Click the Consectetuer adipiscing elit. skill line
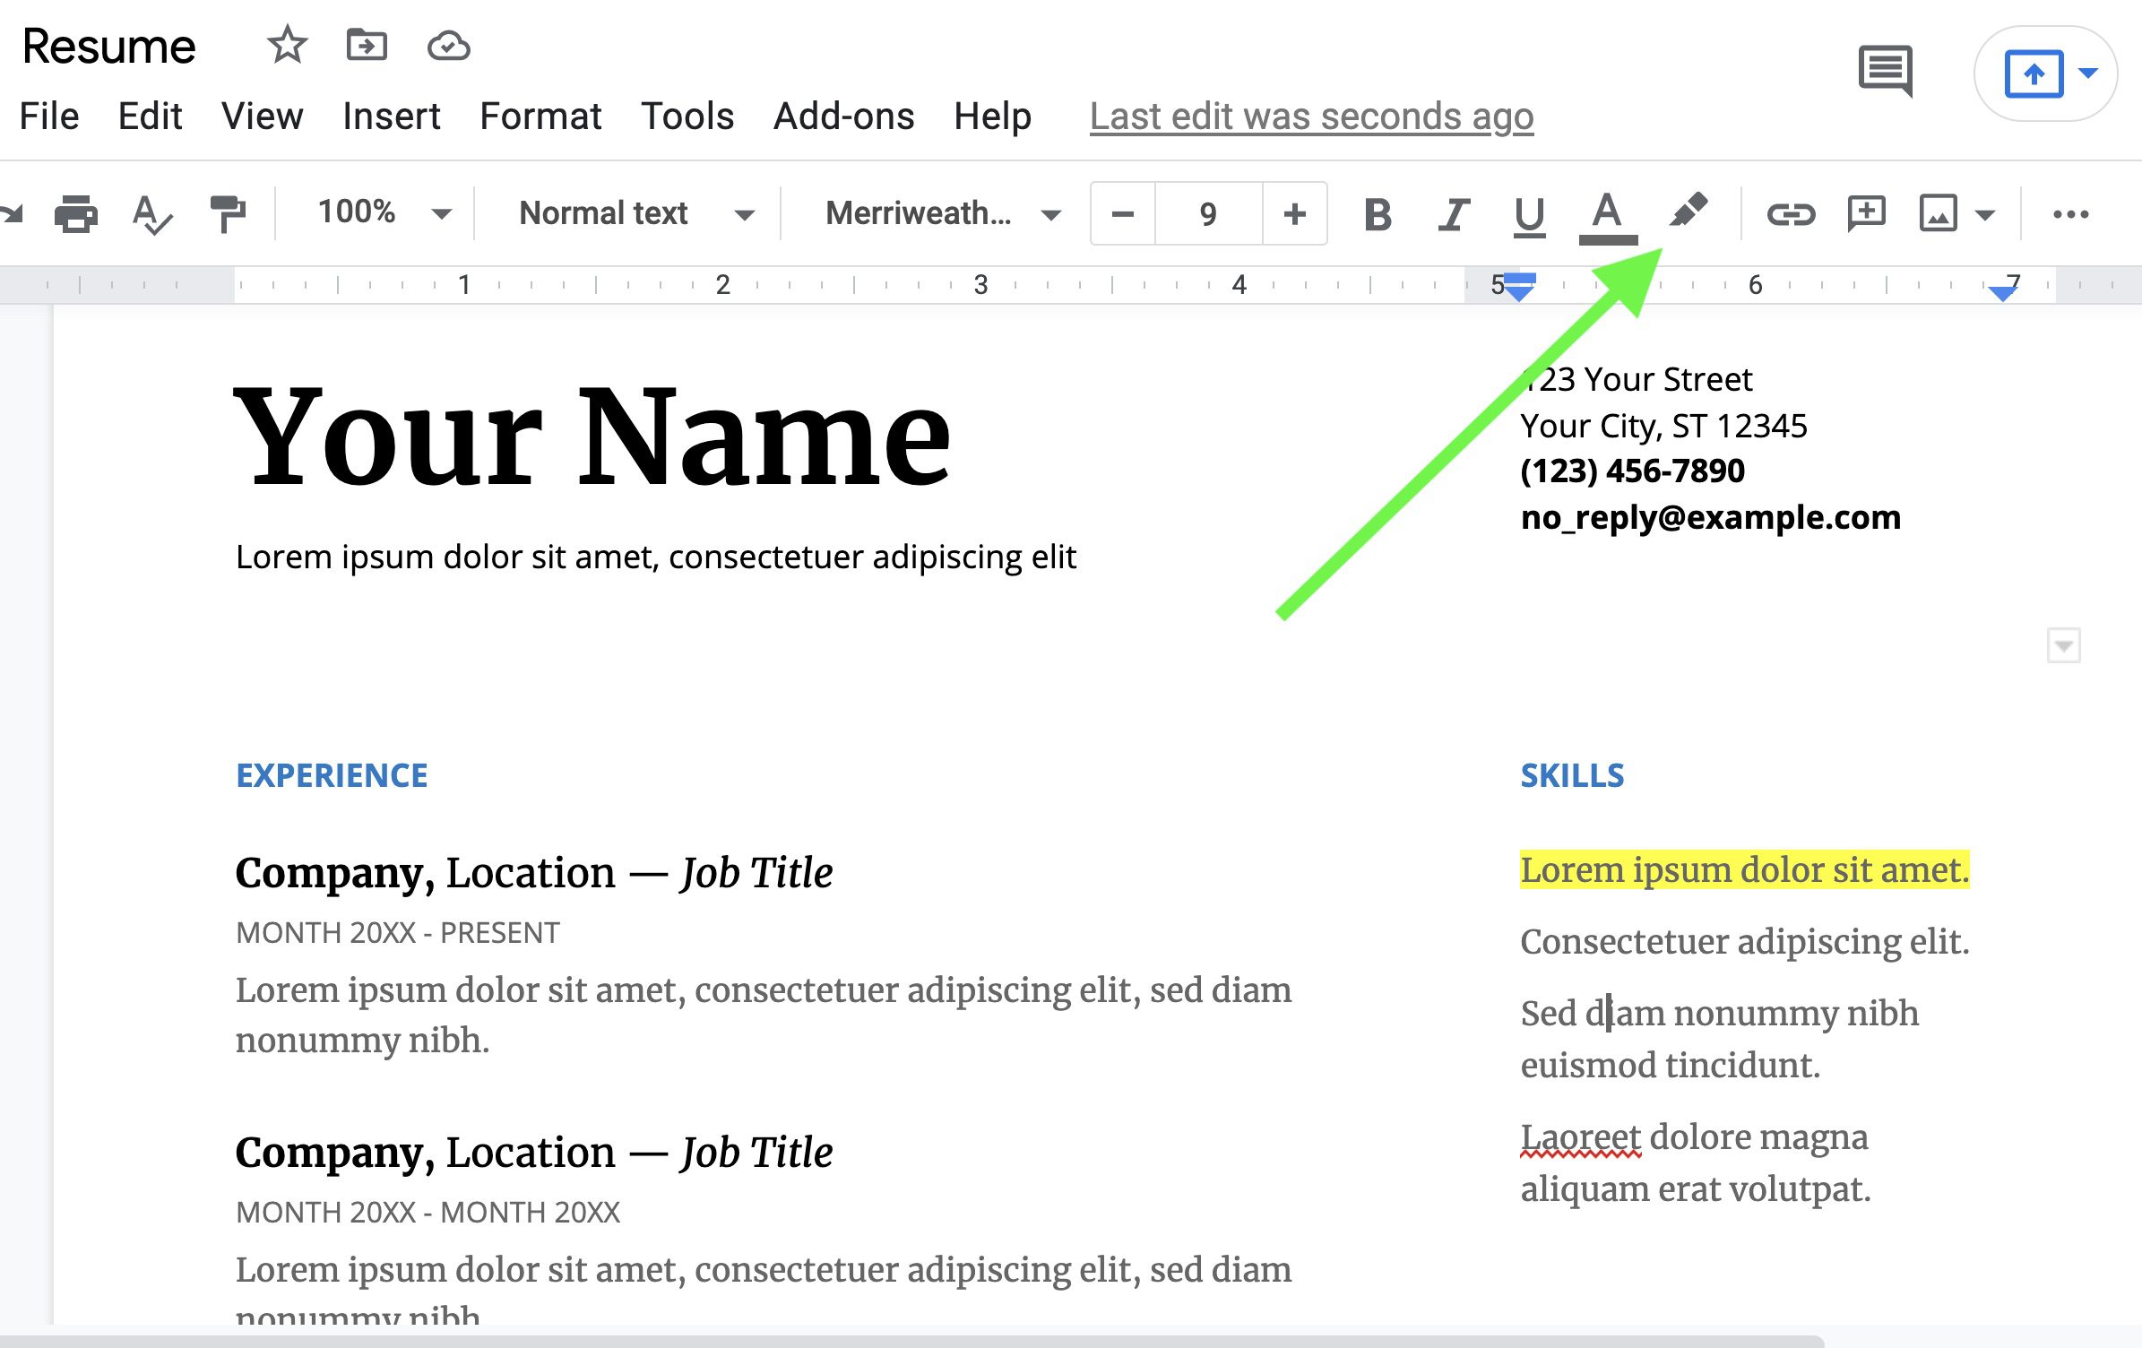2142x1348 pixels. [1745, 942]
